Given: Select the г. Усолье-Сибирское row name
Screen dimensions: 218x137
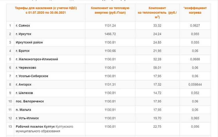Looking at the screenshot, I should 32,76.
